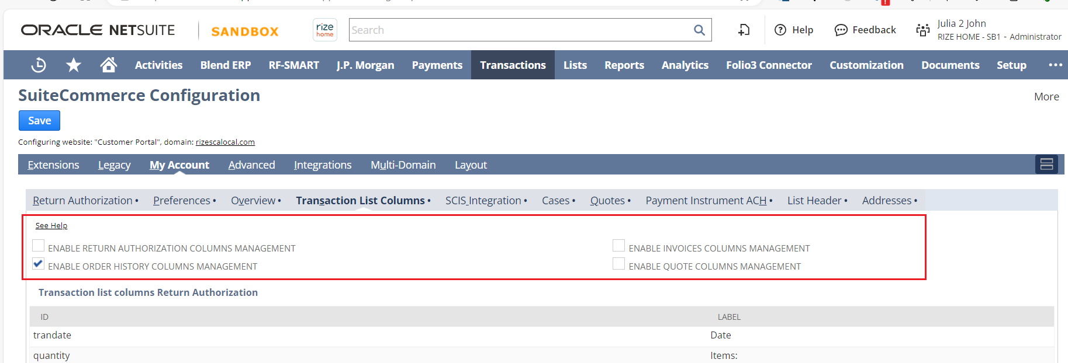Uncheck Enable Order History Columns Management

pos(39,264)
